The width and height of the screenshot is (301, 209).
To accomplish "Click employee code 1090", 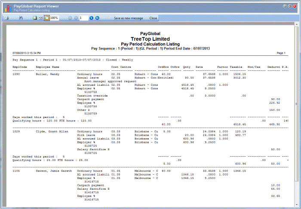I will coord(16,74).
